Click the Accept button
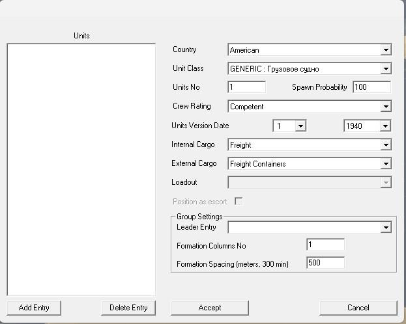 209,308
